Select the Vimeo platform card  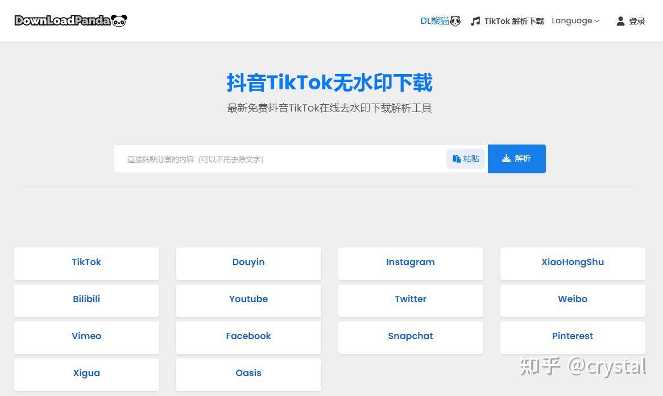pos(86,337)
